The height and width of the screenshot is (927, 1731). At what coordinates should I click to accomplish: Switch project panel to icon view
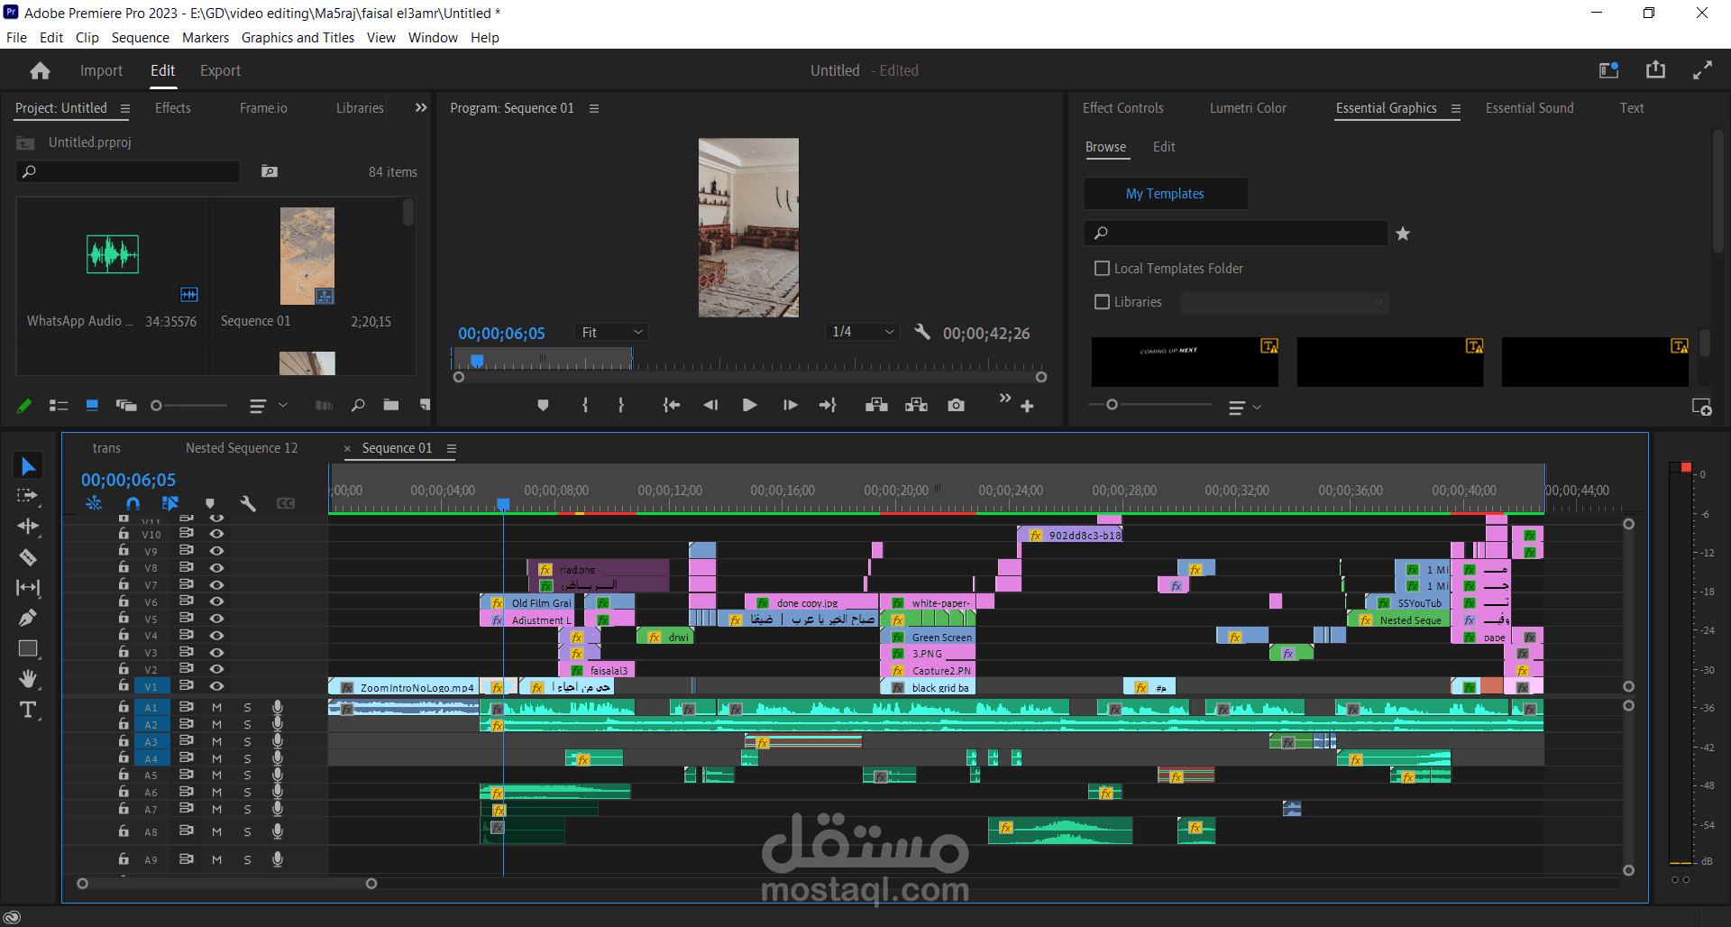click(x=92, y=406)
